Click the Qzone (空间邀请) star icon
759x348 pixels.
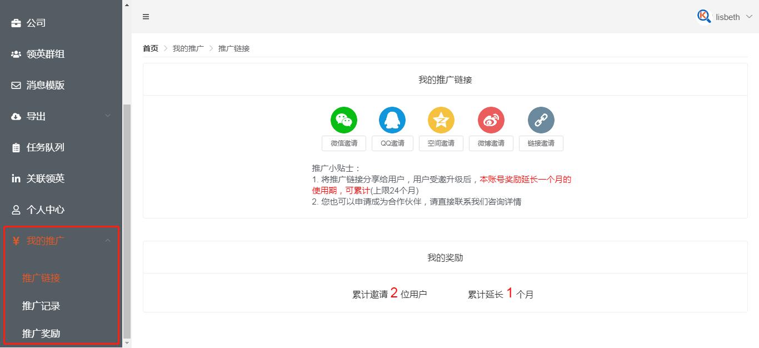(441, 120)
